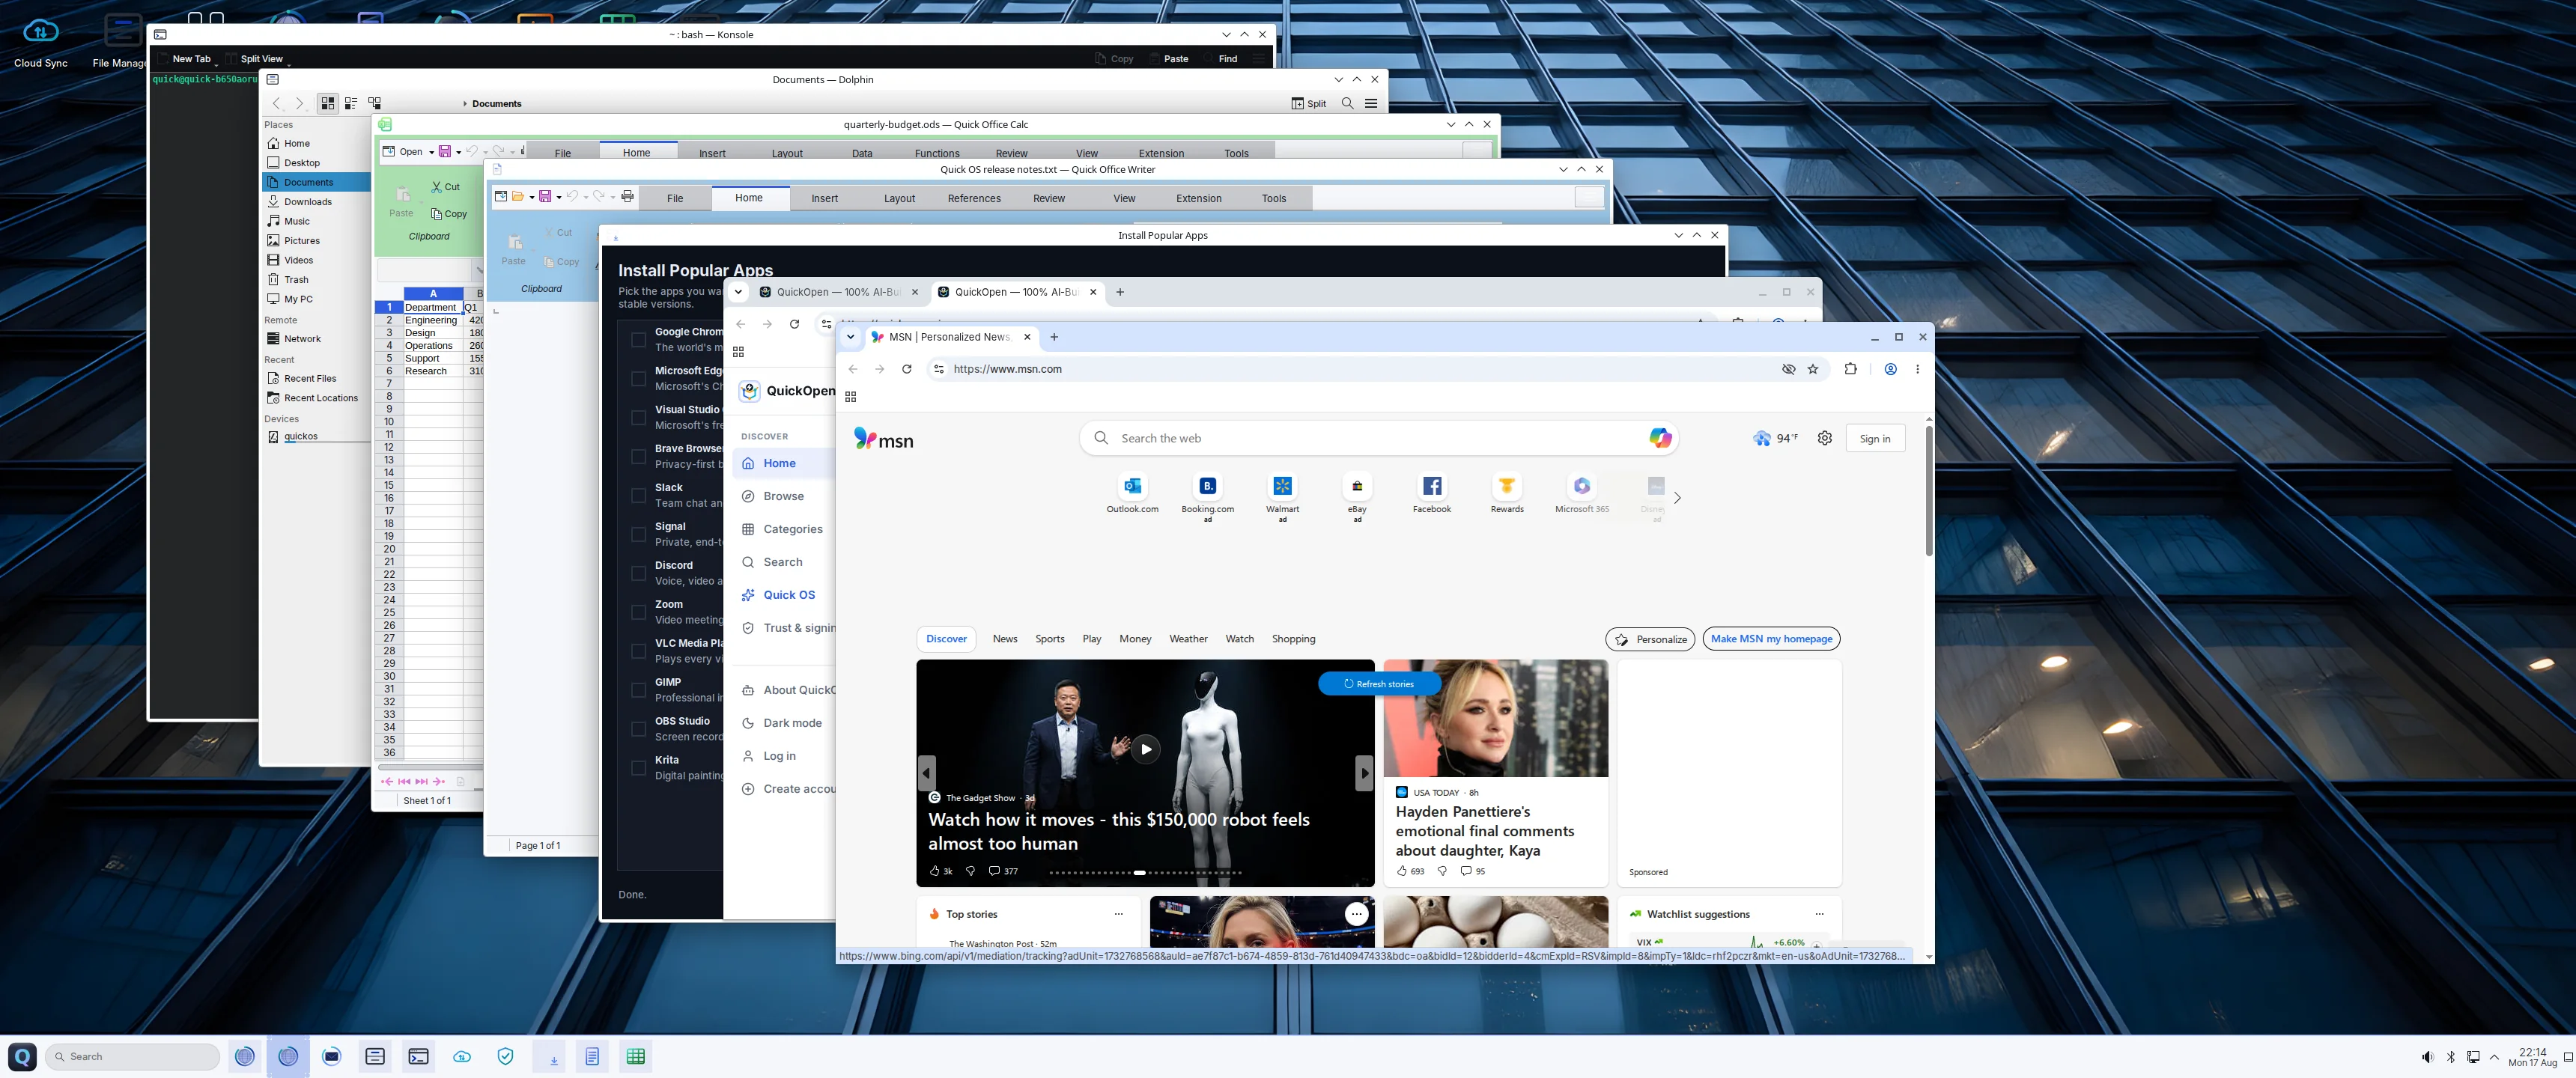
Task: Open MSN settings gear icon
Action: [x=1824, y=438]
